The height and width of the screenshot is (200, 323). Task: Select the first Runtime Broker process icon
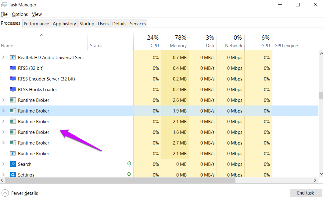(x=13, y=100)
